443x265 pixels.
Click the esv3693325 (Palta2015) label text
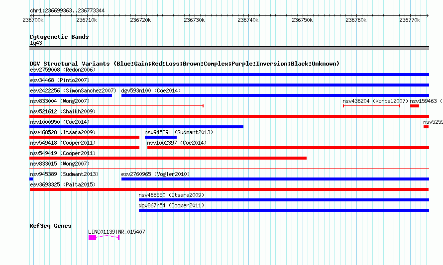point(63,184)
